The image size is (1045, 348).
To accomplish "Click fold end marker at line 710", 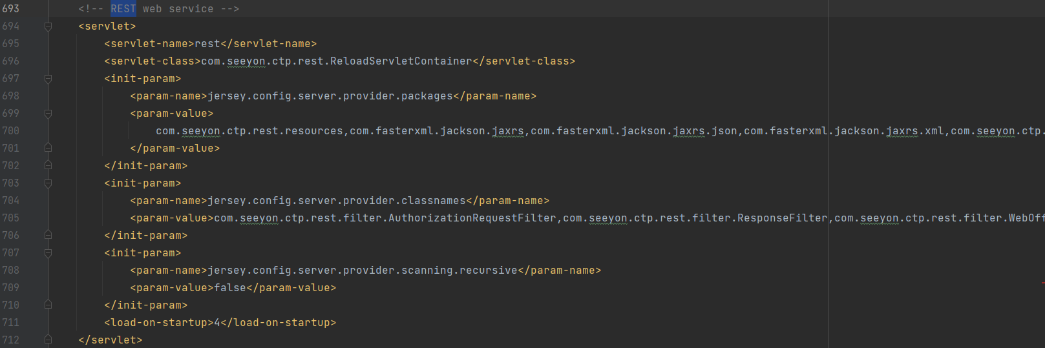I will 48,305.
